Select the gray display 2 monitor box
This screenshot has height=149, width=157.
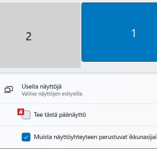tap(40, 35)
